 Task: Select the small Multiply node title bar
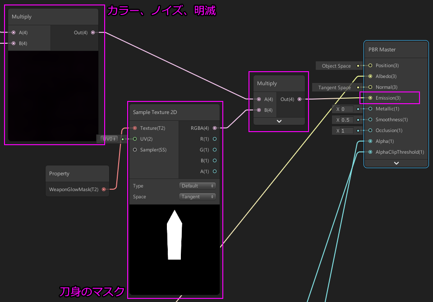coord(279,84)
